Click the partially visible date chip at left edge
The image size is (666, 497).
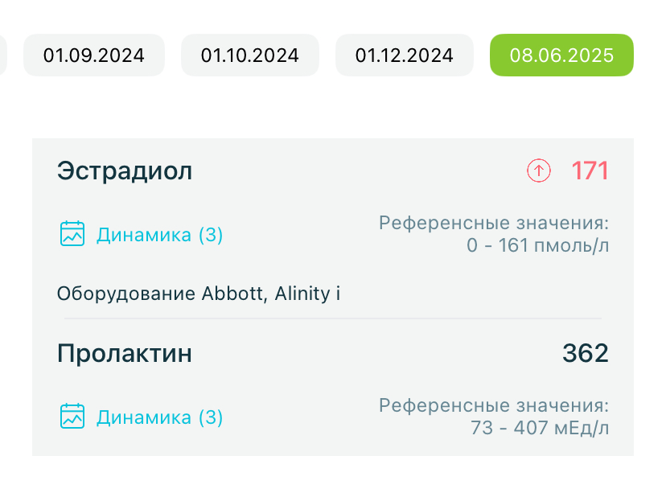(3, 55)
